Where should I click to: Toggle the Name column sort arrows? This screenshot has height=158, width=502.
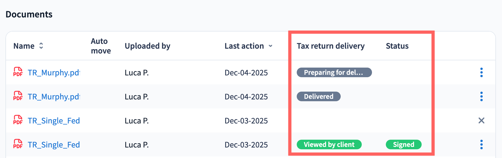coord(41,46)
